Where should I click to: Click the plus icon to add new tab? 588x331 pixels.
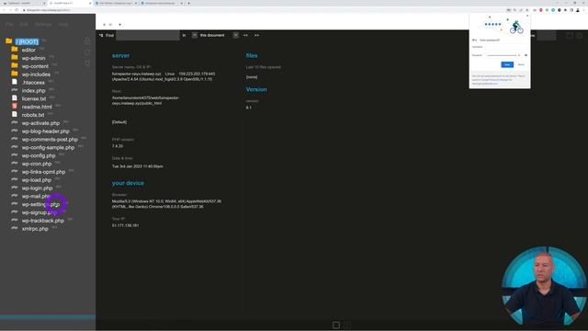pos(119,25)
